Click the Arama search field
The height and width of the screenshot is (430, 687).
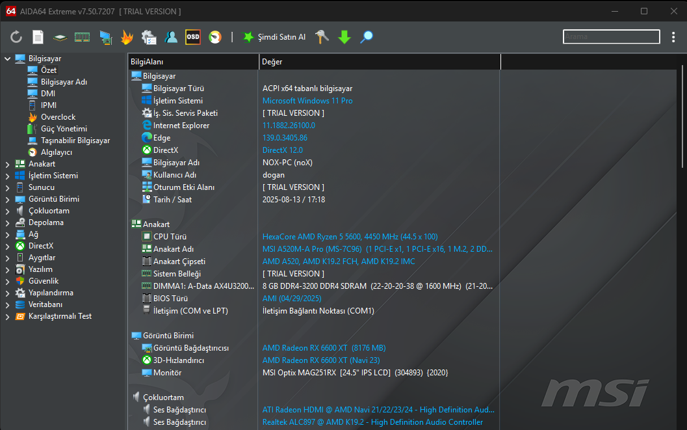click(x=611, y=36)
